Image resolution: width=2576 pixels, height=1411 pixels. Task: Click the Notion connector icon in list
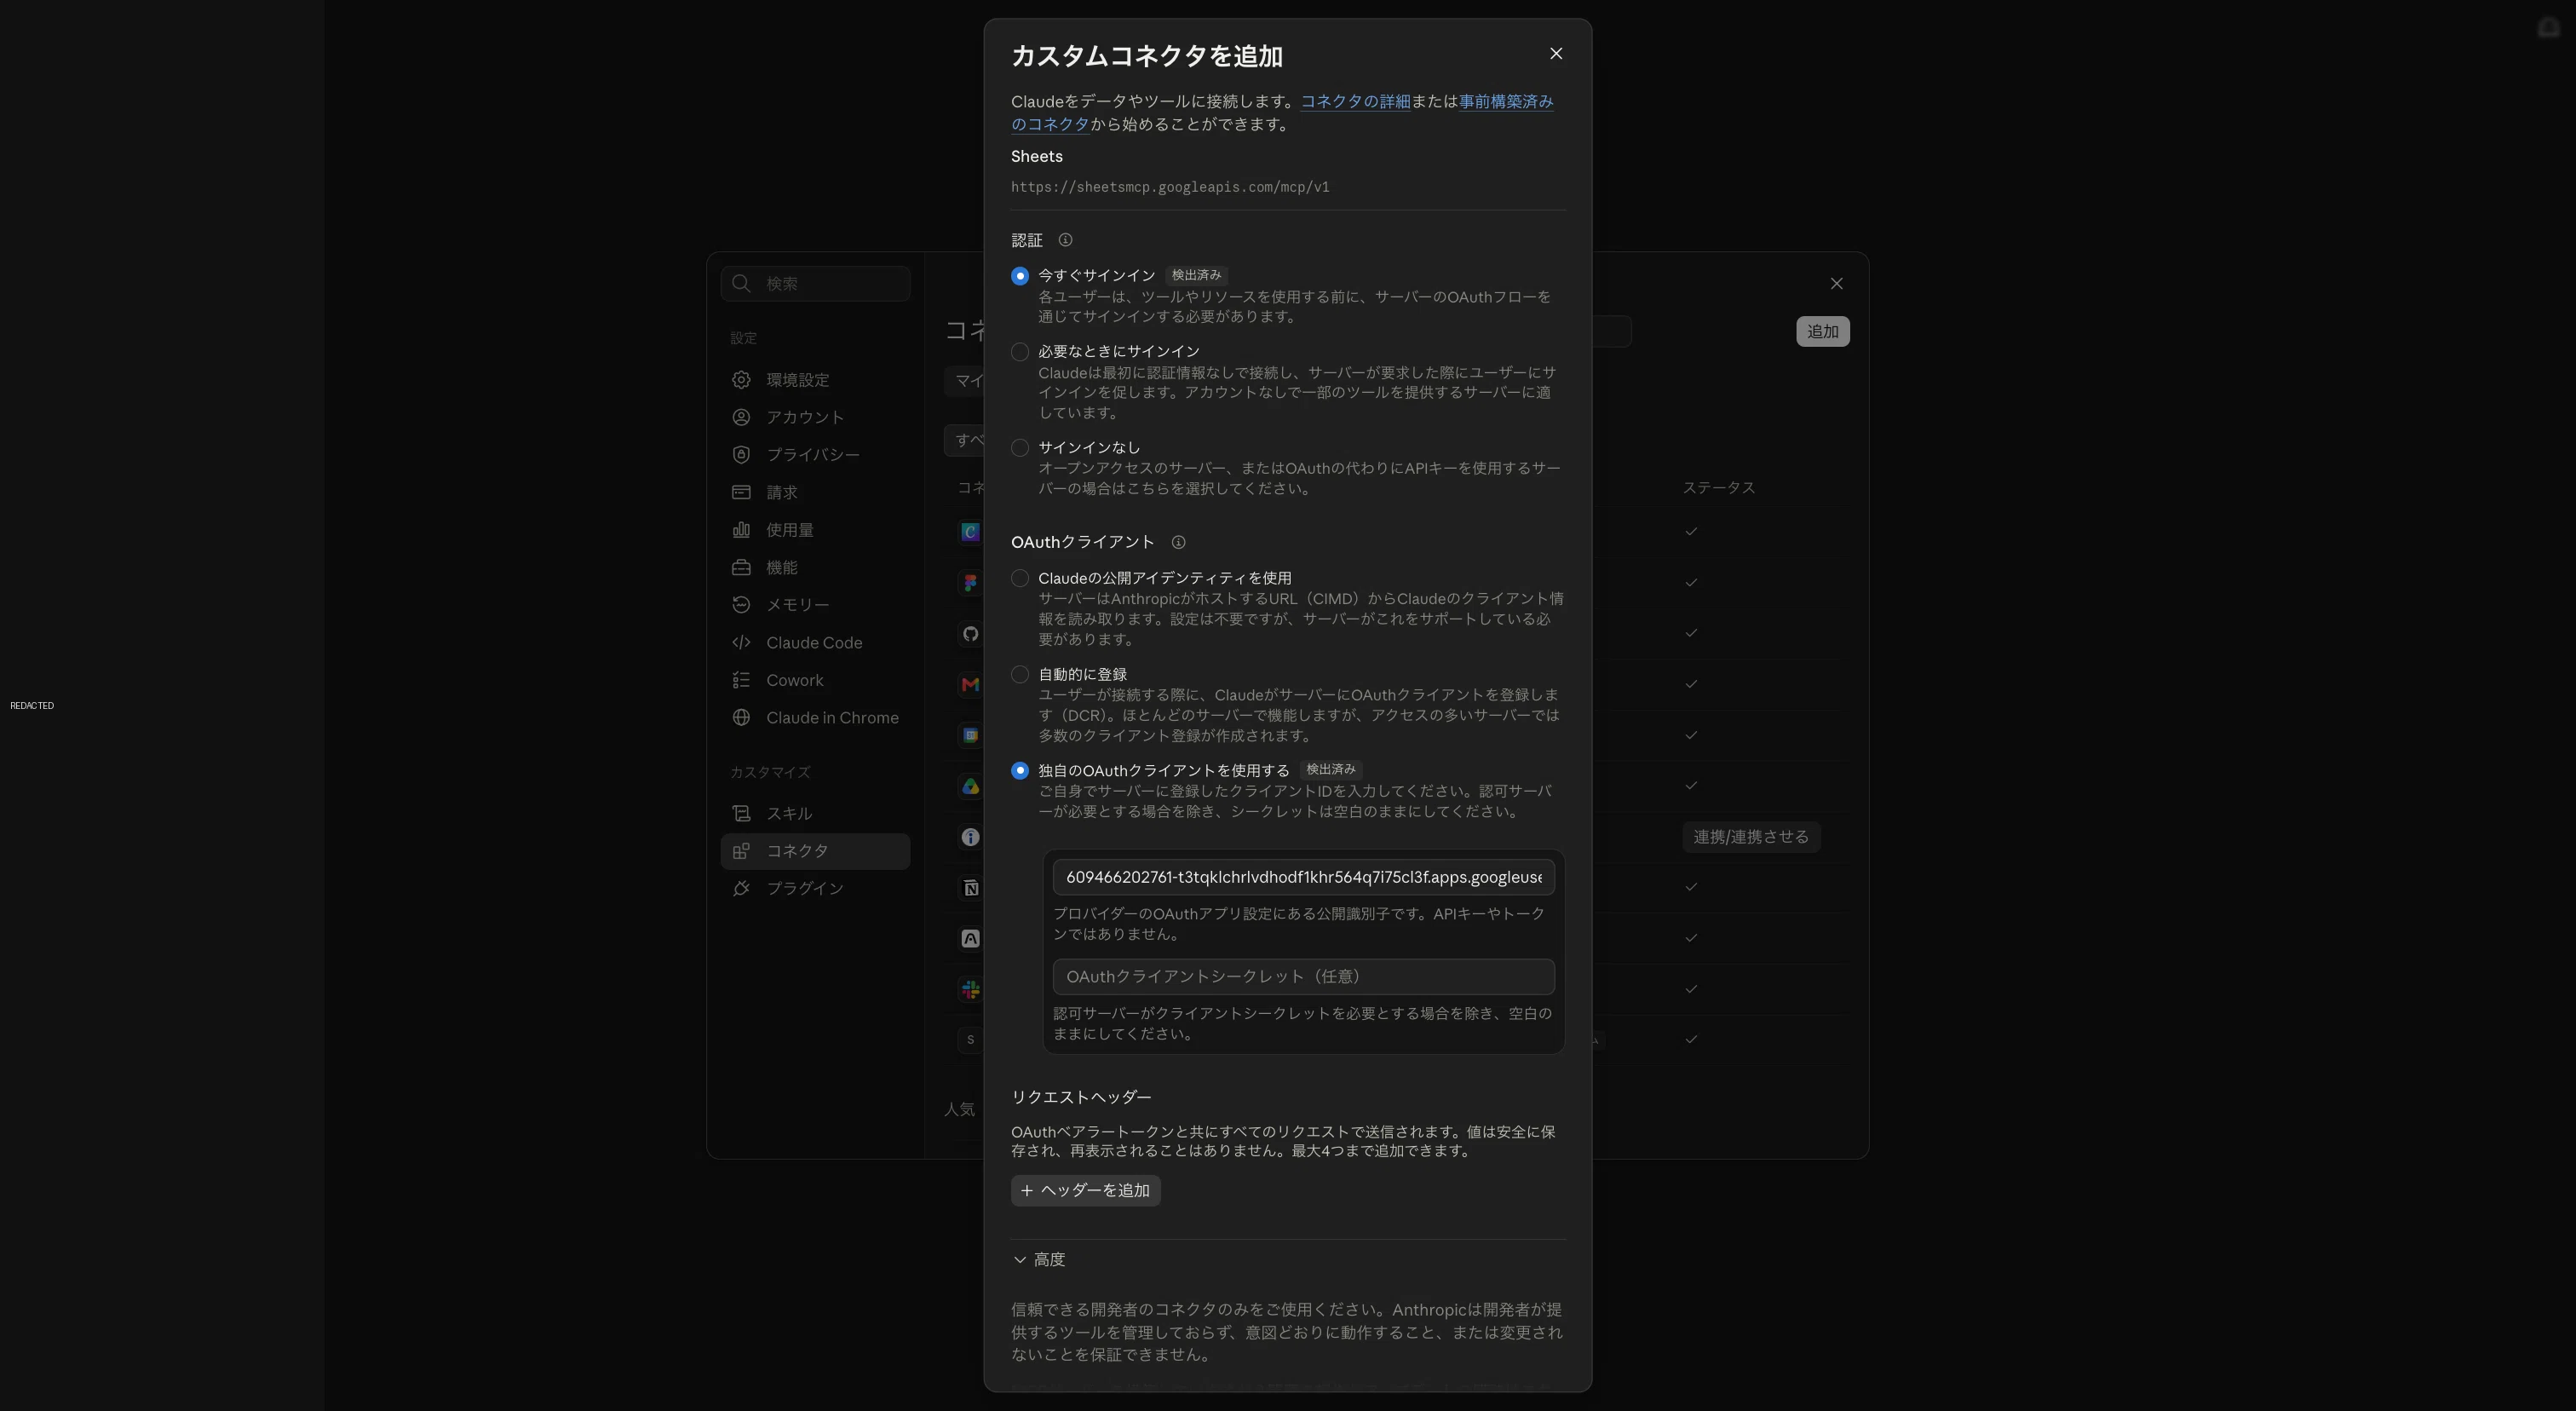point(970,888)
